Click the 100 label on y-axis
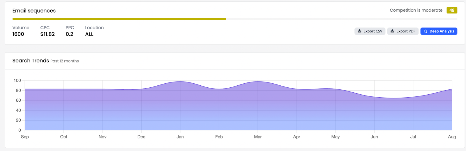 tap(17, 80)
